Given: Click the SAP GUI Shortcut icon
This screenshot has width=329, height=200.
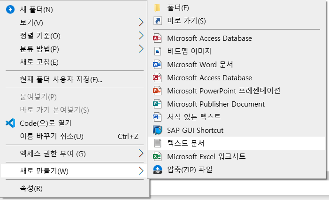Looking at the screenshot, I should 158,130.
